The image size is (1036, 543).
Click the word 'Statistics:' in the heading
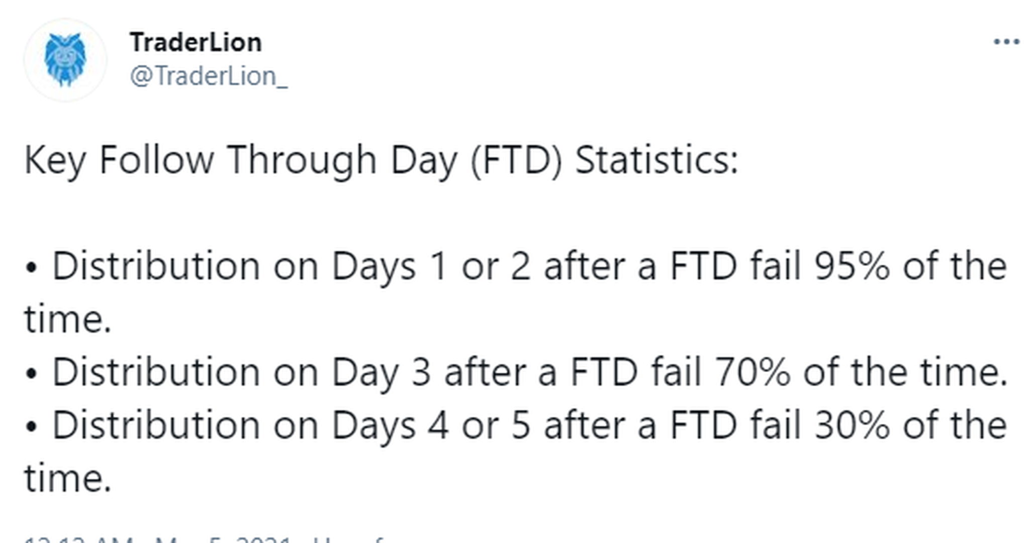click(656, 160)
